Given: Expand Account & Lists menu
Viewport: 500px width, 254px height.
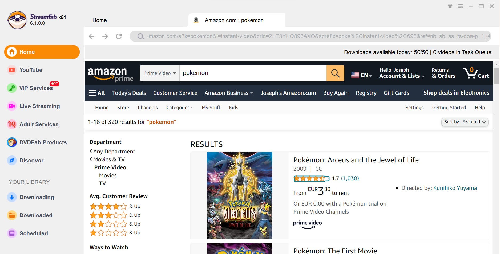Looking at the screenshot, I should click(402, 73).
